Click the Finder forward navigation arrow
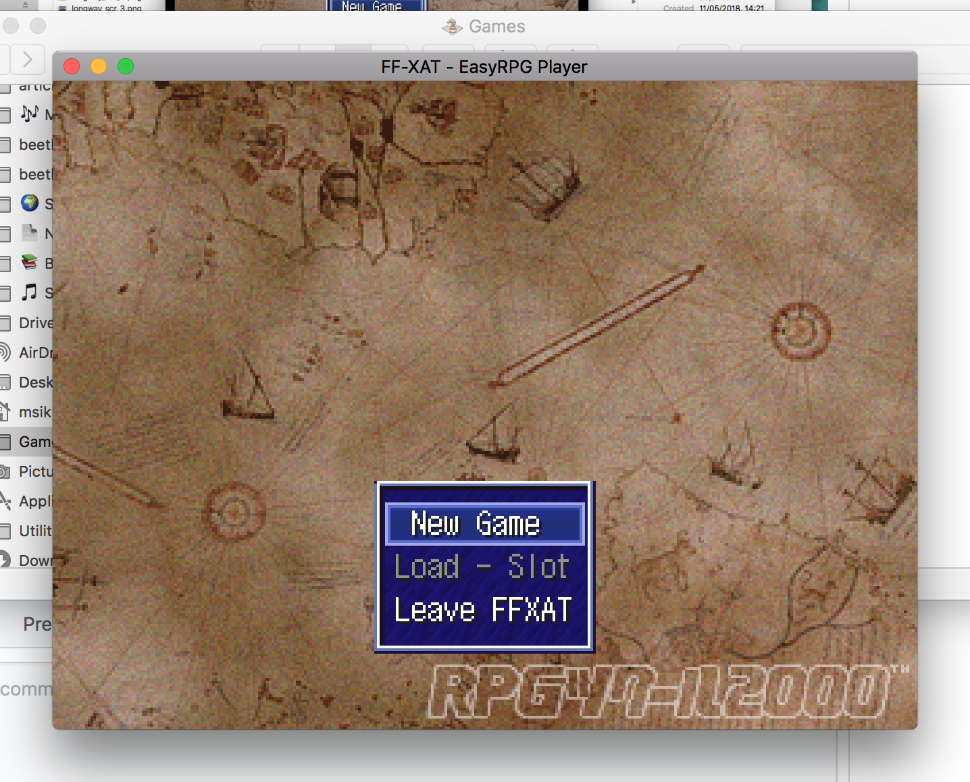Image resolution: width=970 pixels, height=782 pixels. point(28,59)
